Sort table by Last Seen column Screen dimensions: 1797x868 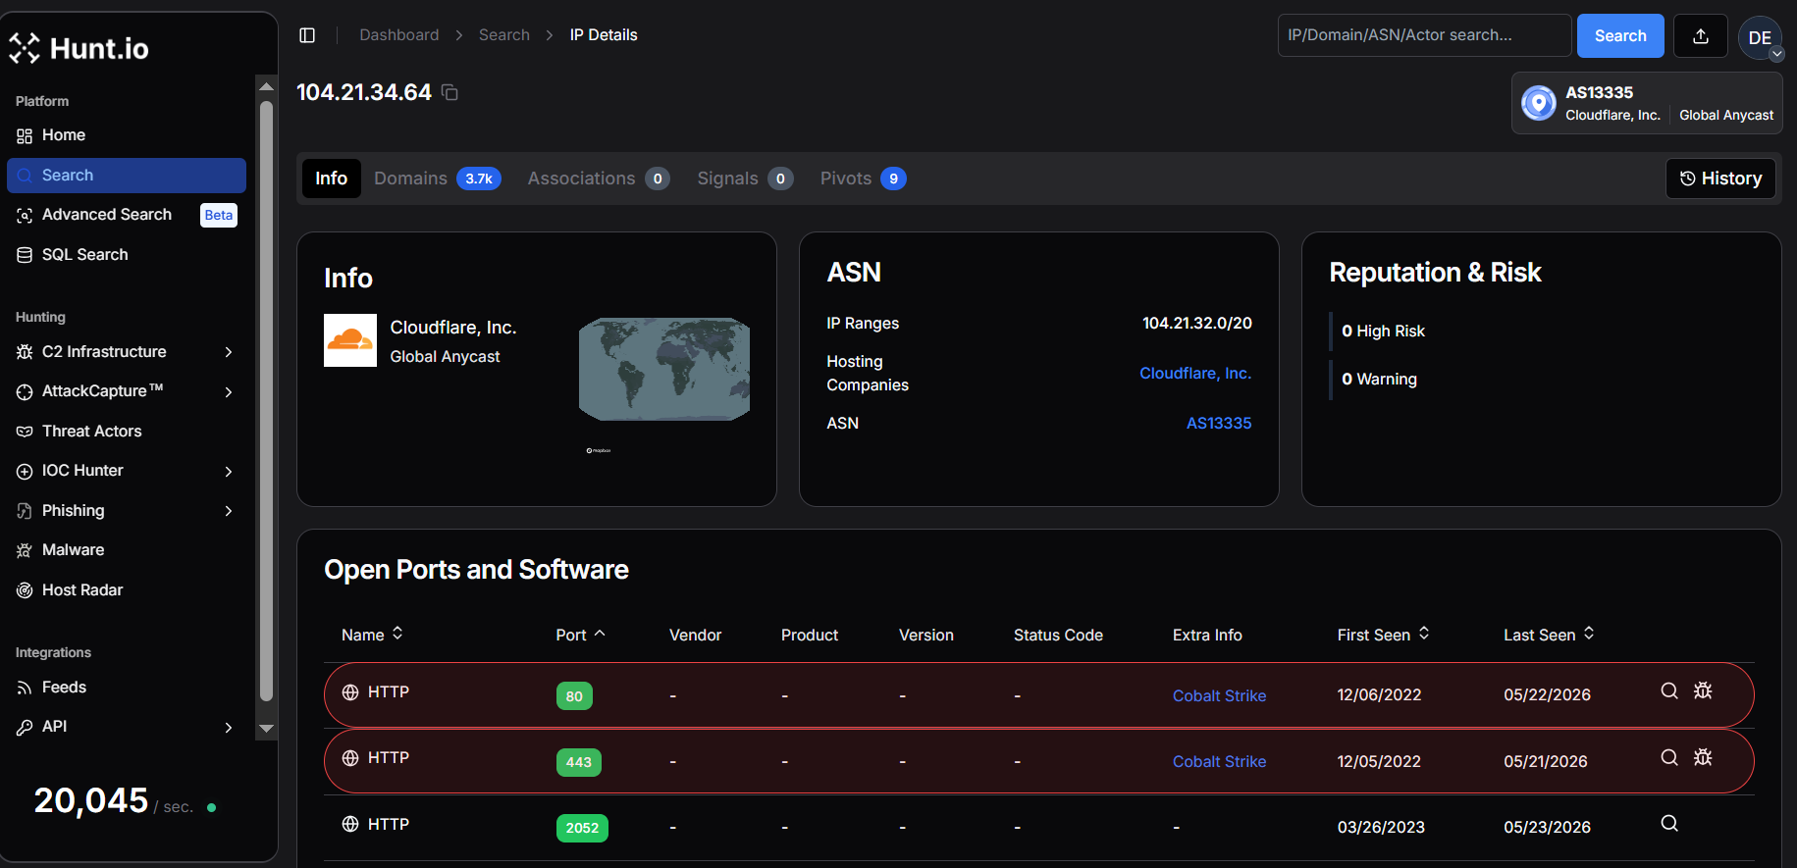point(1549,635)
